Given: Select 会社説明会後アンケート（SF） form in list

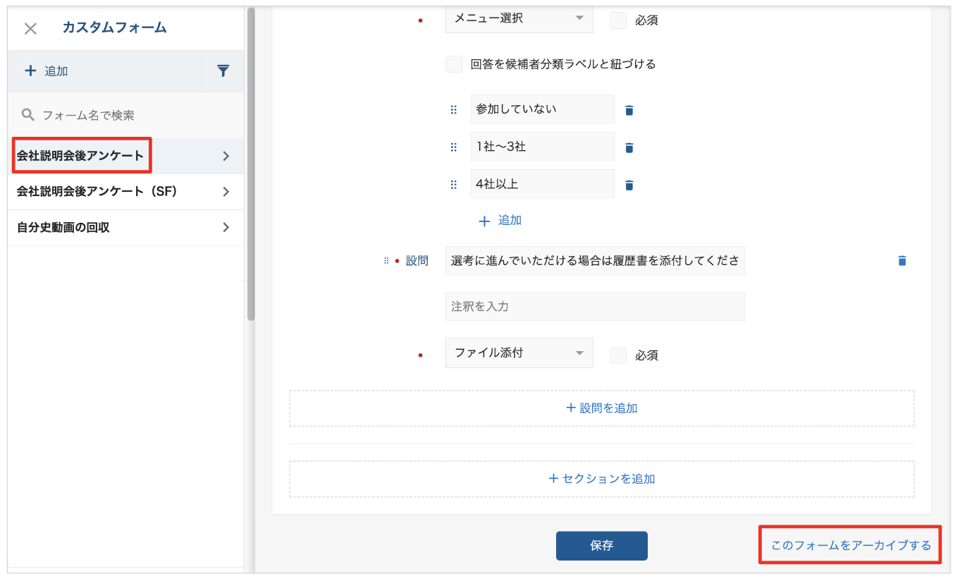Looking at the screenshot, I should point(97,192).
